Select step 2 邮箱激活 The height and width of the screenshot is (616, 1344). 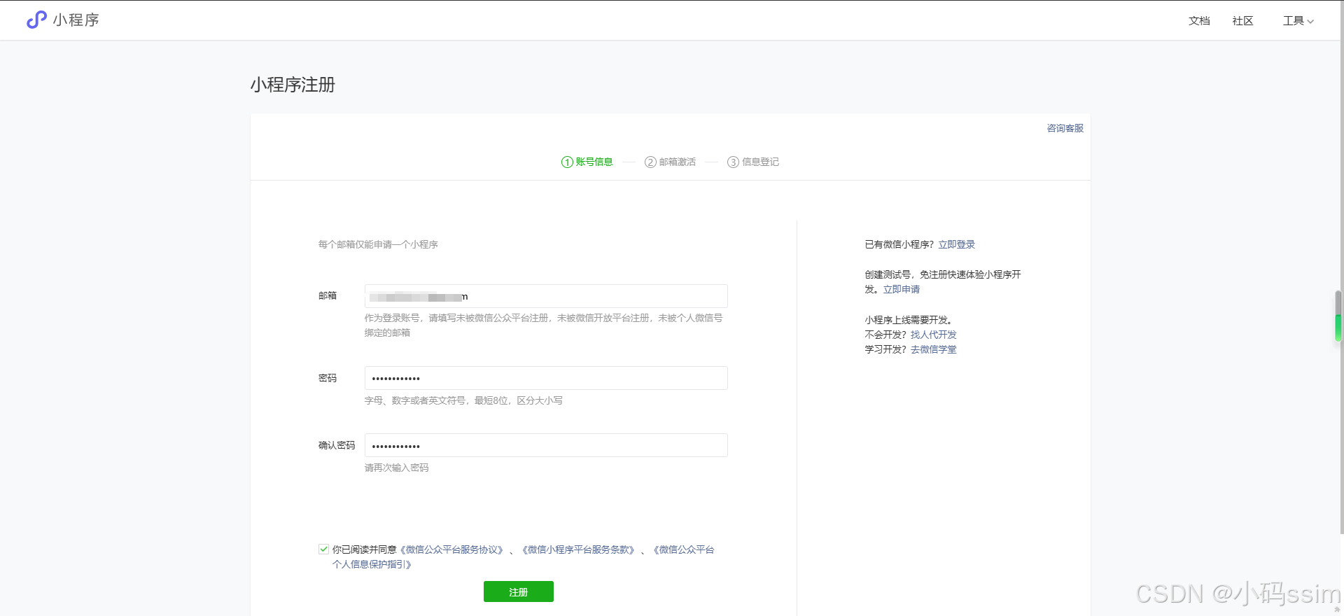pos(670,162)
